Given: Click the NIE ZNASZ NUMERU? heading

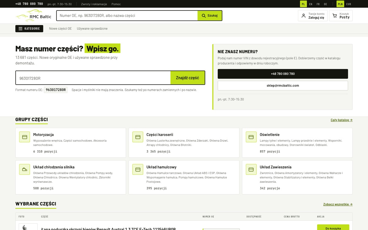Looking at the screenshot, I should (x=238, y=52).
